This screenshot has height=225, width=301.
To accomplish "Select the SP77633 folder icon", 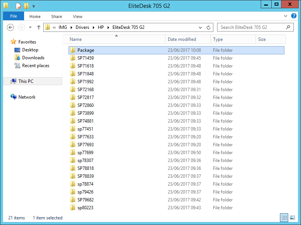I will pyautogui.click(x=73, y=136).
